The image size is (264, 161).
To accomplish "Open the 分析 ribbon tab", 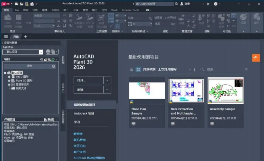I will [35, 10].
